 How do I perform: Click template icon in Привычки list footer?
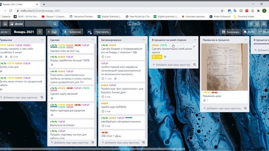click(42, 97)
